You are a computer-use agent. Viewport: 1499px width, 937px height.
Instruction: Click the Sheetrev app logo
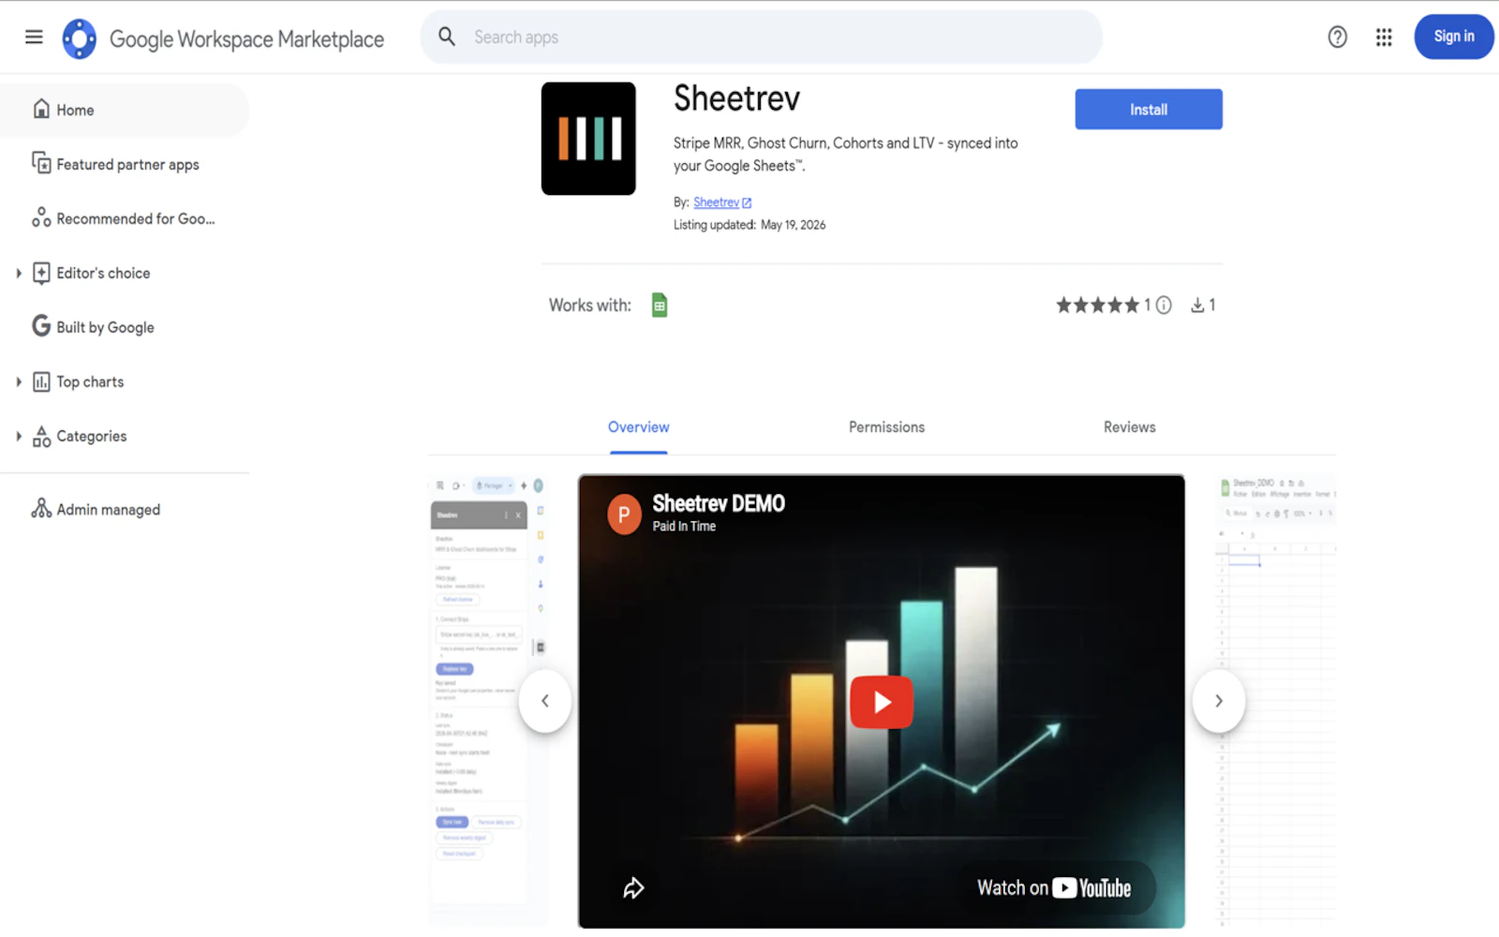pos(588,139)
